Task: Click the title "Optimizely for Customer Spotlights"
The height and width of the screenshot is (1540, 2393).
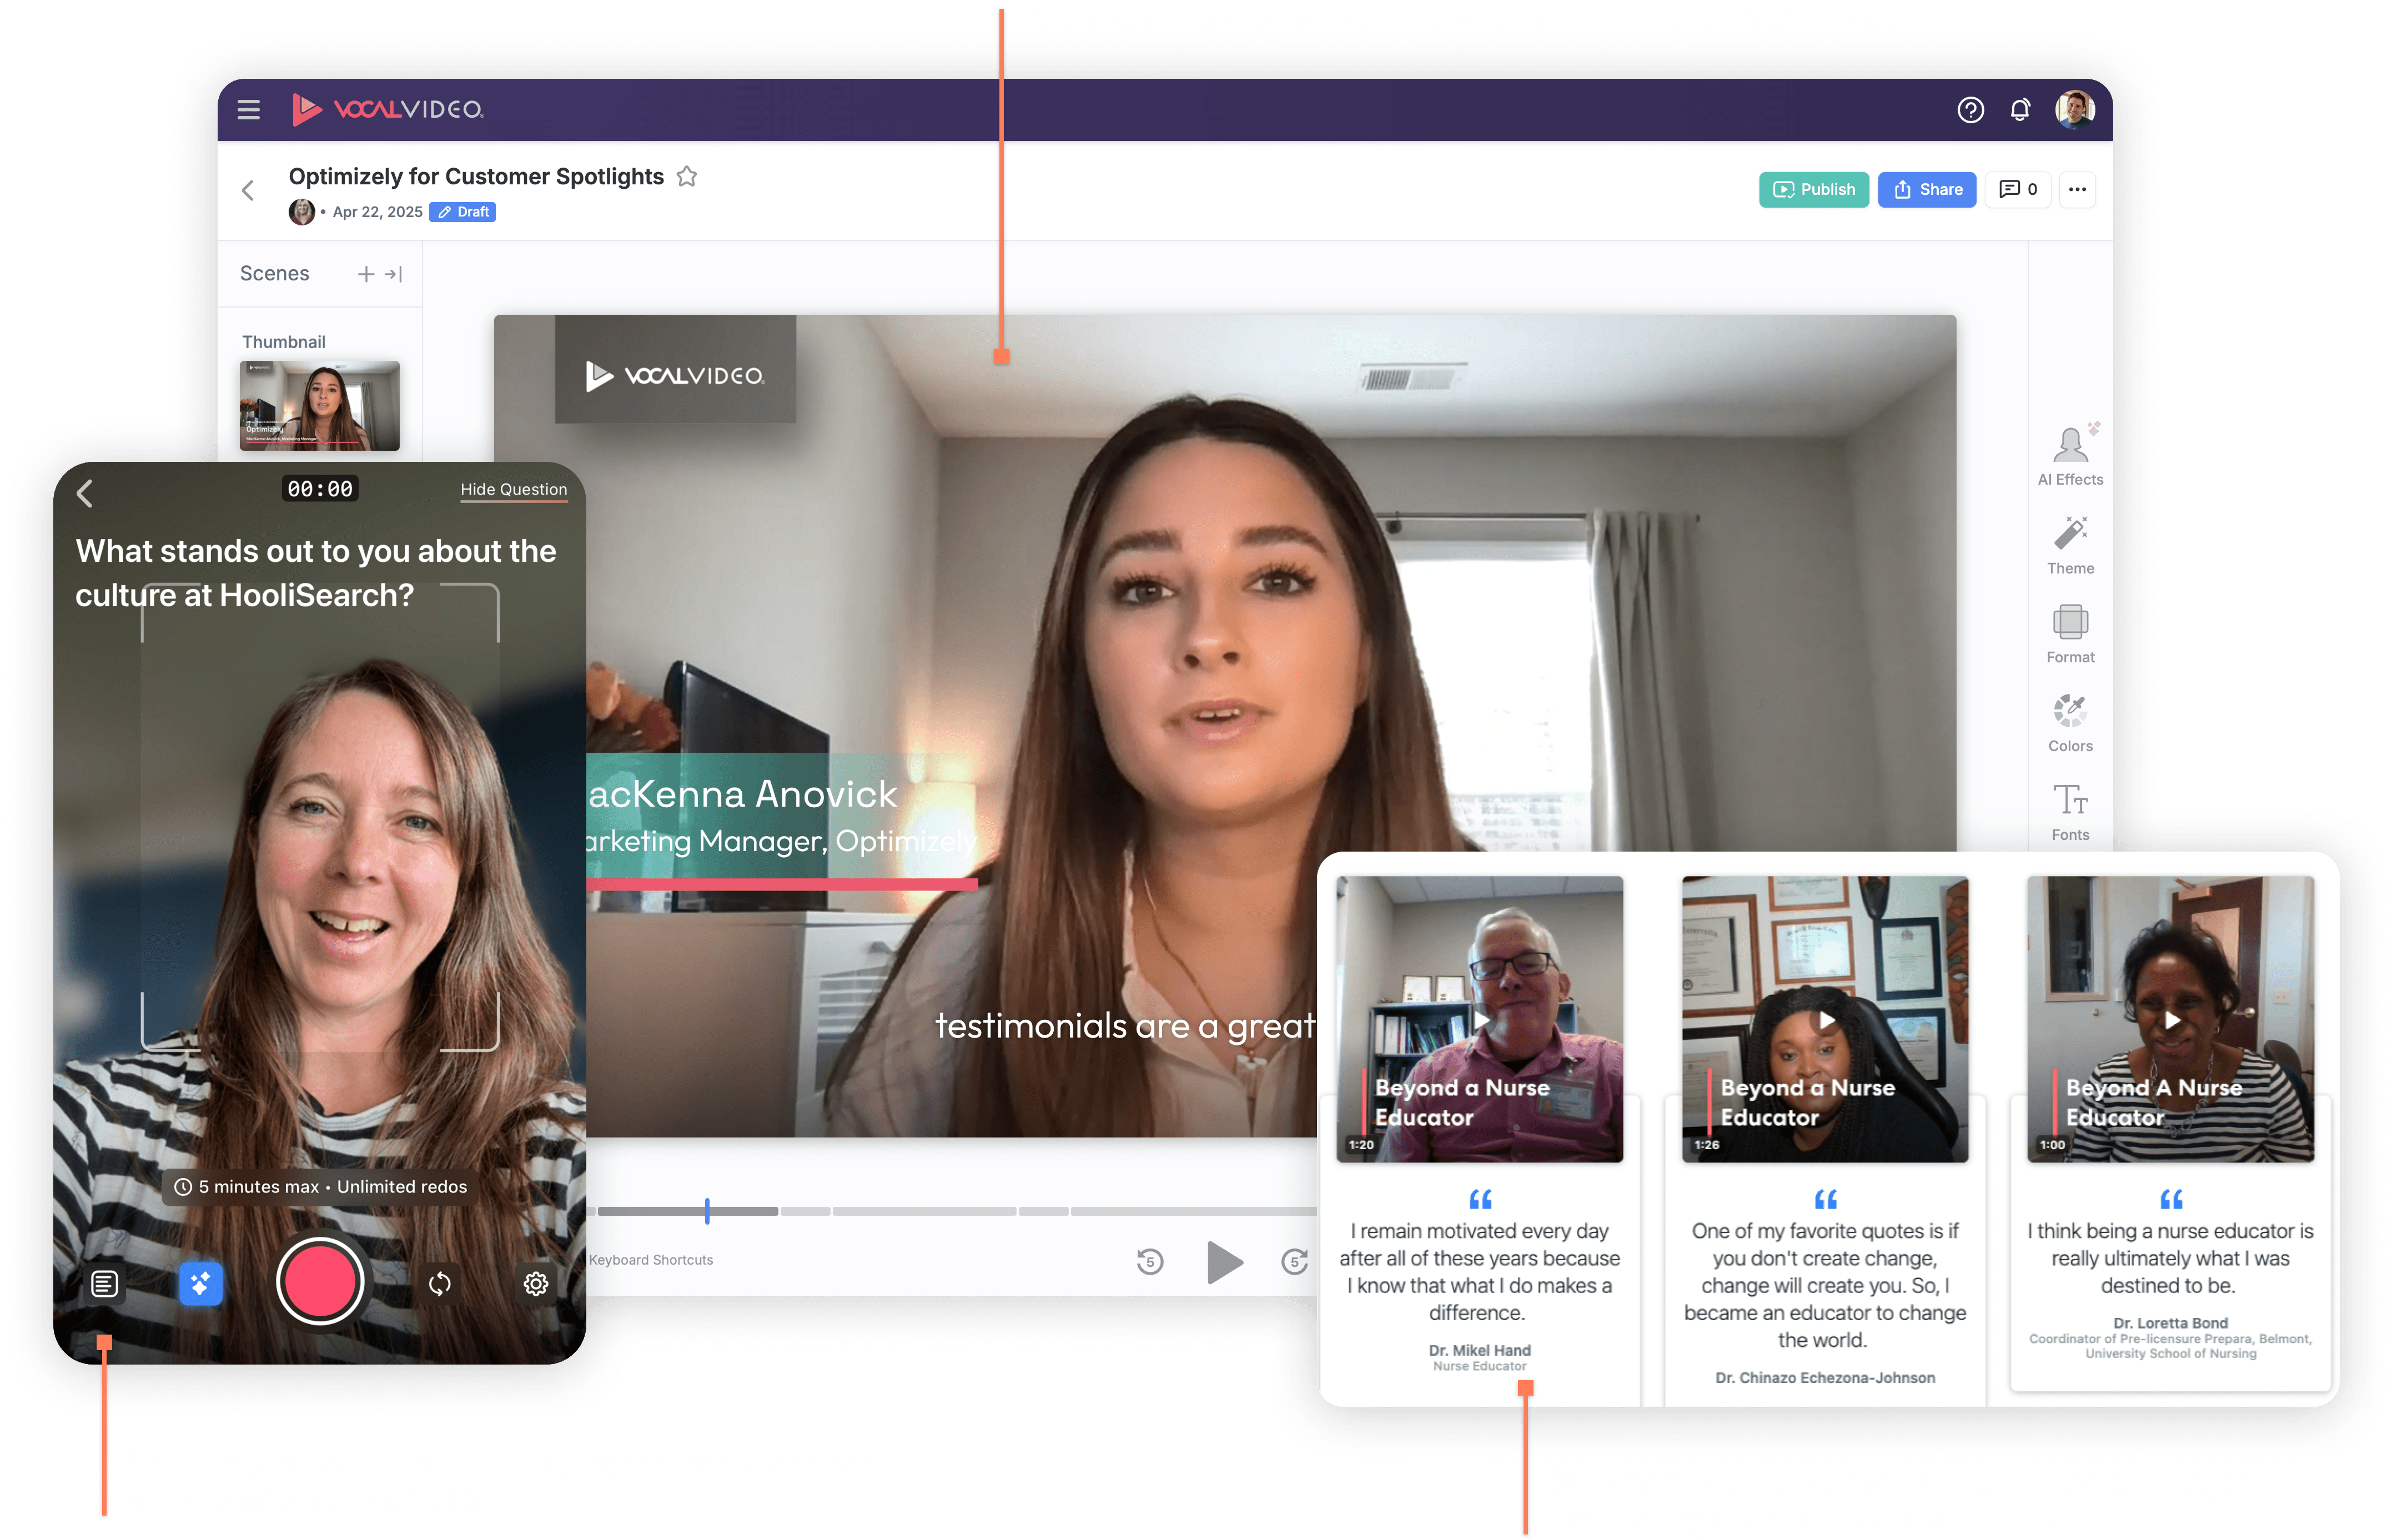Action: [476, 177]
